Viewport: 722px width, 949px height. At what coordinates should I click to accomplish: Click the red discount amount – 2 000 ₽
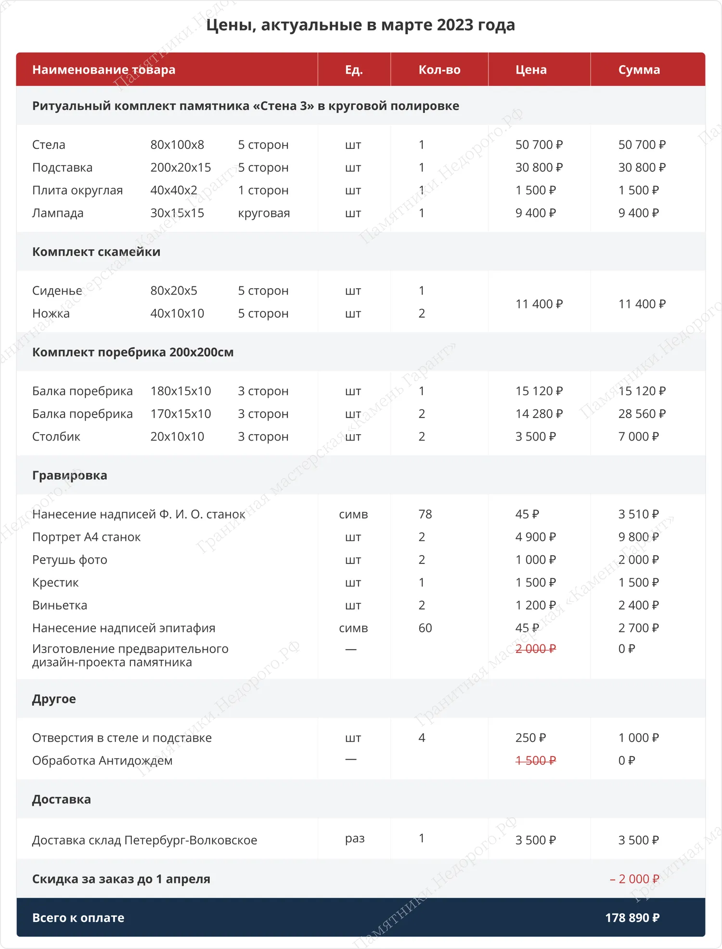click(634, 879)
